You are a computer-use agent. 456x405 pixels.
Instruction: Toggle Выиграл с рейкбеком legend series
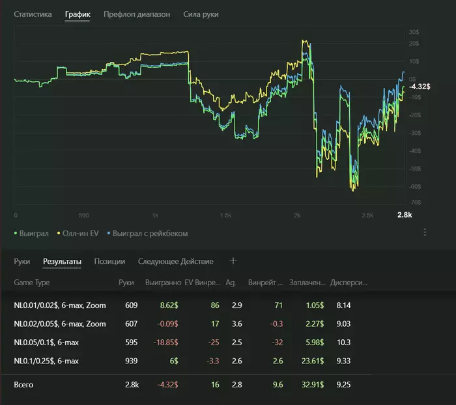coord(149,232)
